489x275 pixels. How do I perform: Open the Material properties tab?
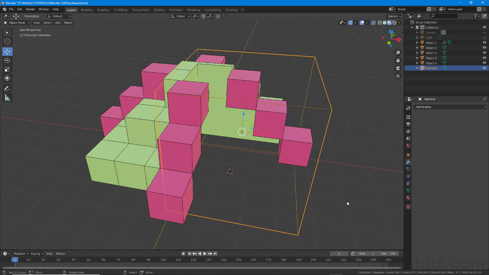tap(408, 197)
